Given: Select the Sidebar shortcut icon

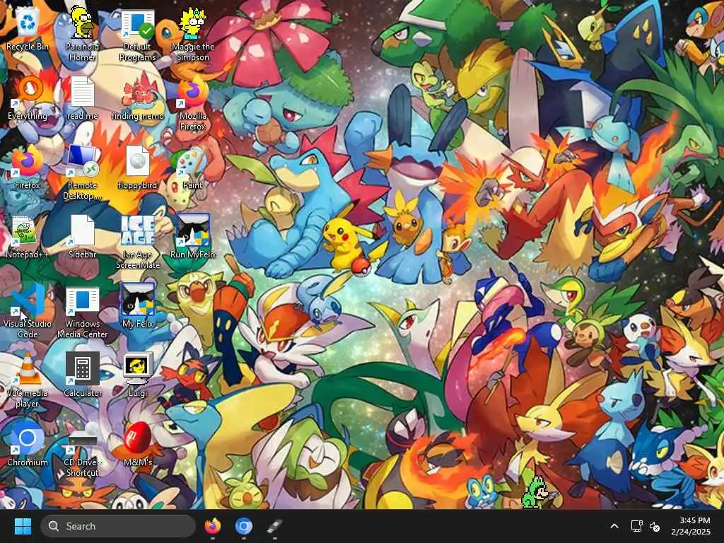Looking at the screenshot, I should [x=82, y=236].
